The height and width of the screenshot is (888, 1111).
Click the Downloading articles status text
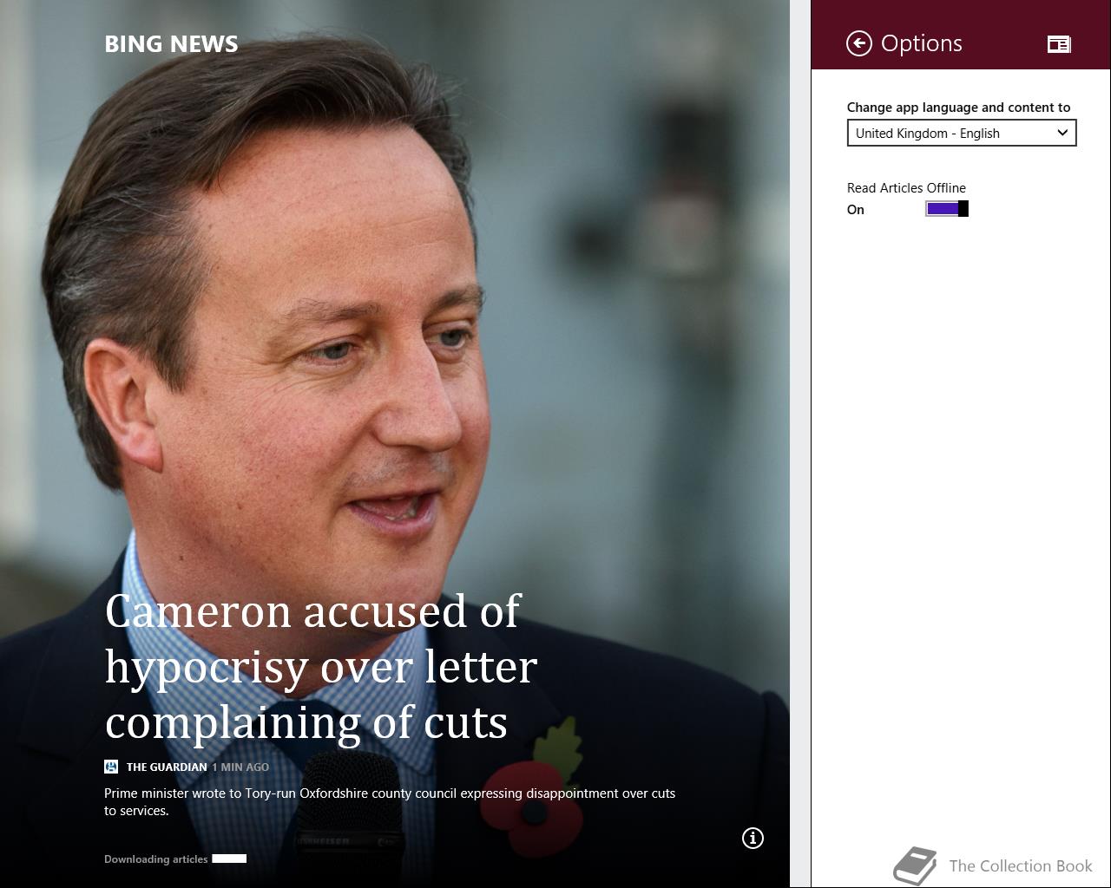pyautogui.click(x=156, y=859)
